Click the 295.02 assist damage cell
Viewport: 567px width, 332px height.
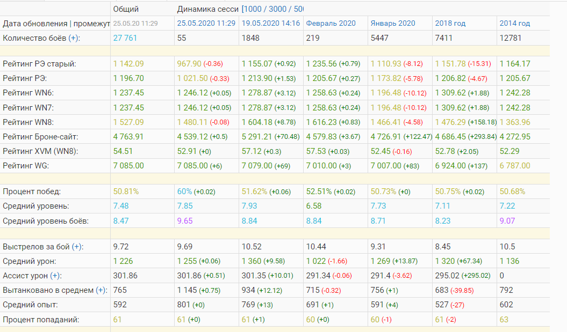[x=447, y=275]
